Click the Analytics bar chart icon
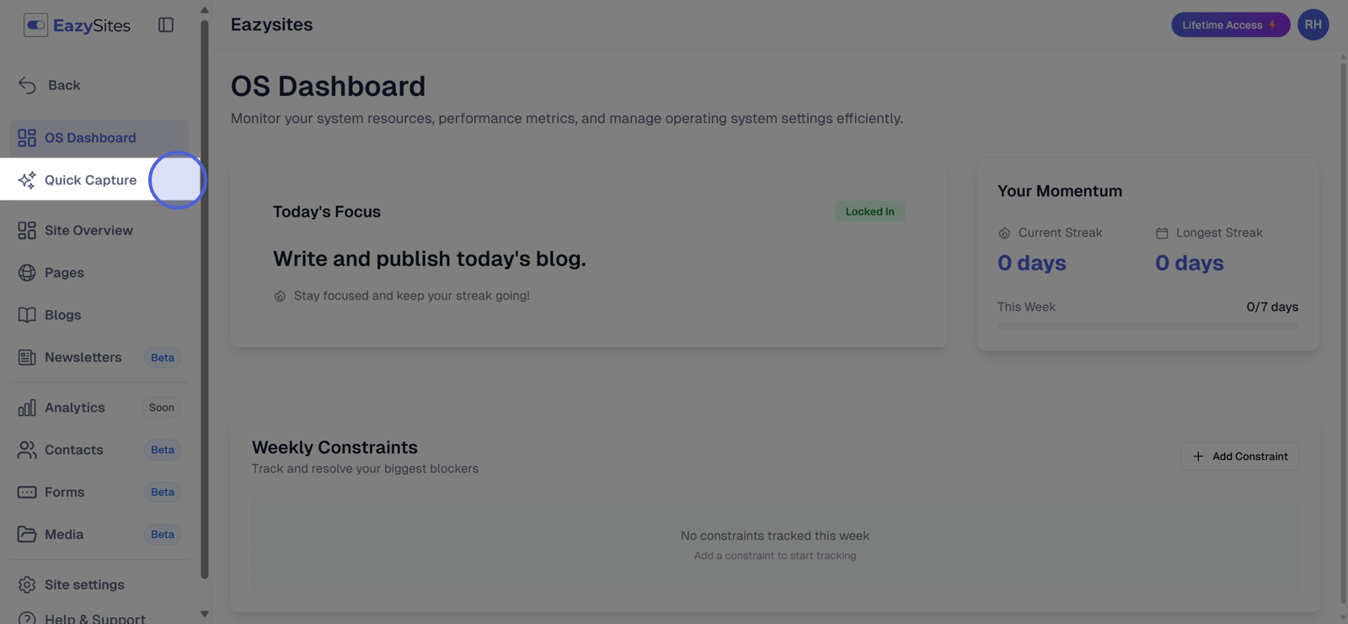This screenshot has height=624, width=1348. pos(27,408)
